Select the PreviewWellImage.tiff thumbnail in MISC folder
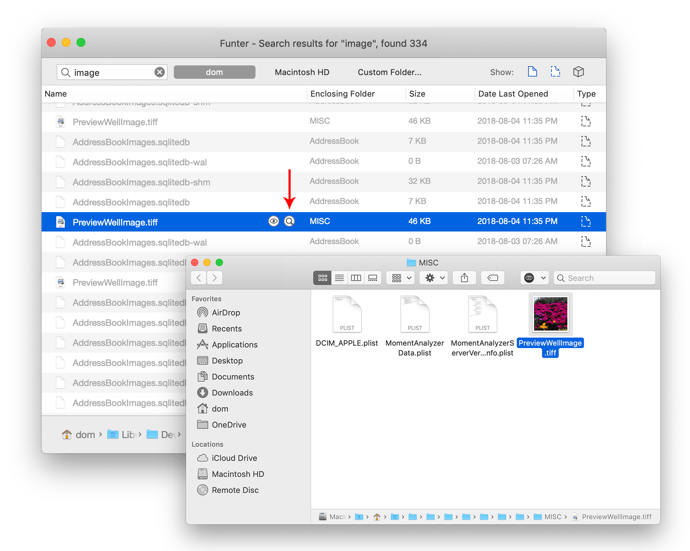Screen dimensions: 690x551 pyautogui.click(x=550, y=314)
